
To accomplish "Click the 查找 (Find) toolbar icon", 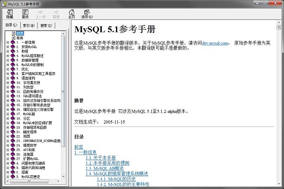I will coord(25,14).
